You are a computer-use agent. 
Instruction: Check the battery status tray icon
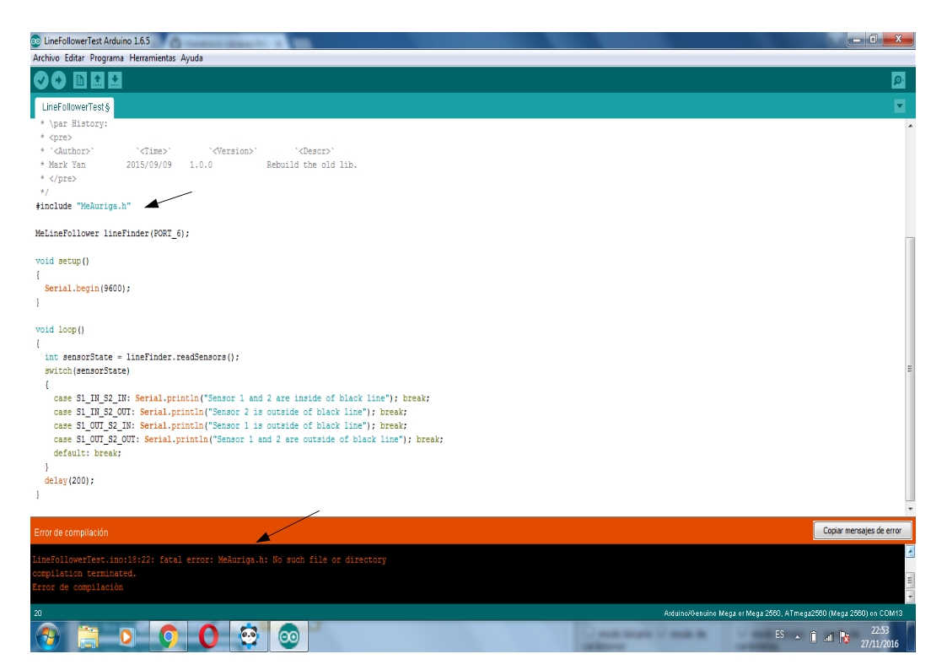coord(814,637)
